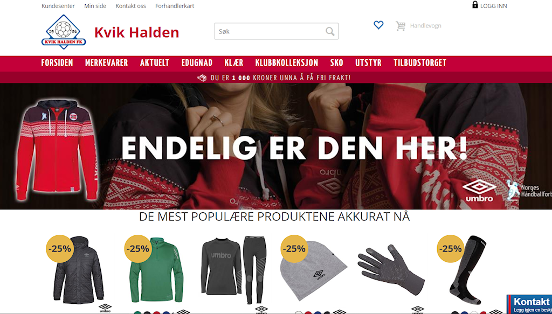Select green color swatch under green sweater
This screenshot has width=552, height=314.
137,312
